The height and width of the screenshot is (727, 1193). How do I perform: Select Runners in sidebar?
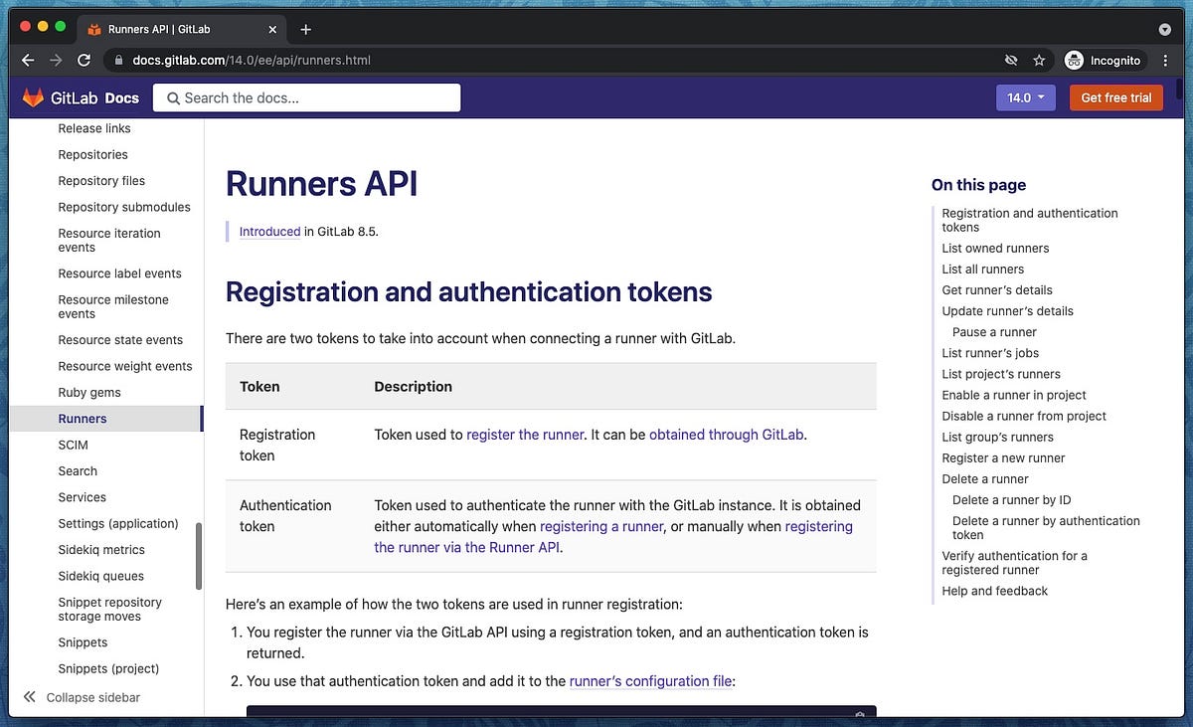coord(105,419)
